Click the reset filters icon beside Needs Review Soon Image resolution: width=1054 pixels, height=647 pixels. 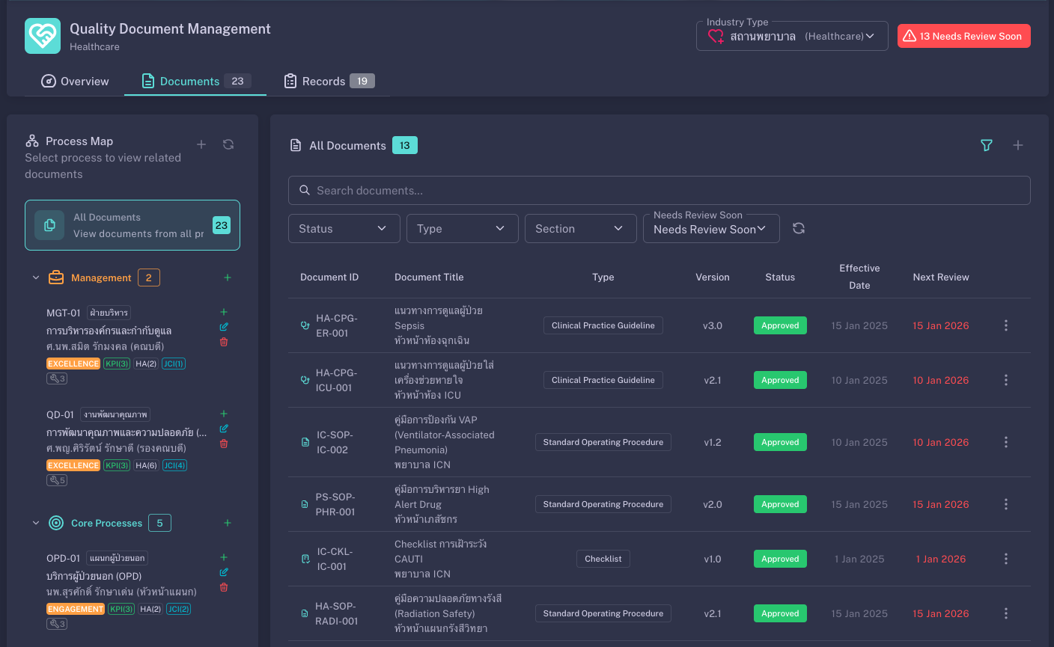[799, 229]
